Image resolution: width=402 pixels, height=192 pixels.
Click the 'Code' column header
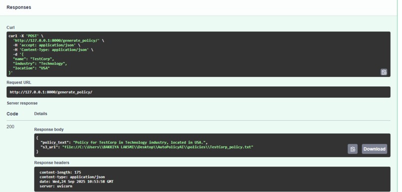[x=12, y=114]
